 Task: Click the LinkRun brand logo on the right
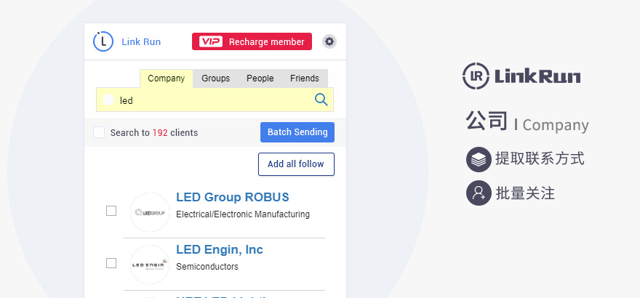521,76
